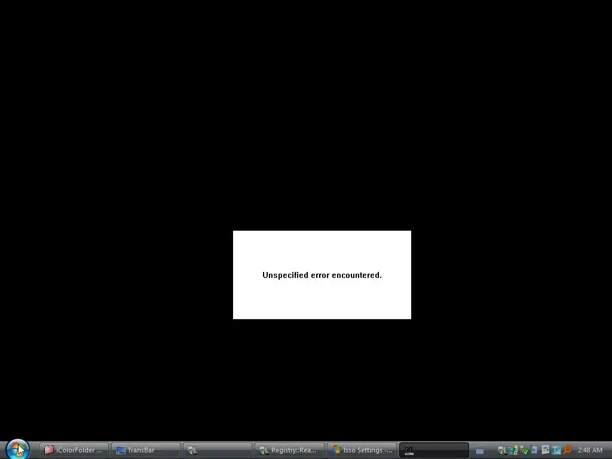The image size is (612, 459).
Task: Click the blue TV tray icon
Action: [x=556, y=451]
